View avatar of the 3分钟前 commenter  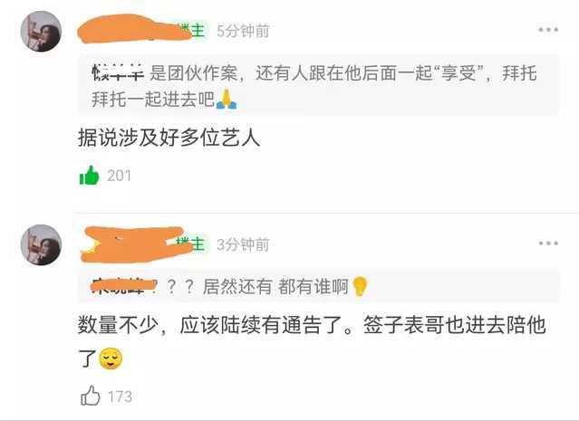point(41,245)
